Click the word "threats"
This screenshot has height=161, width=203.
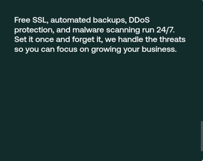(172, 40)
